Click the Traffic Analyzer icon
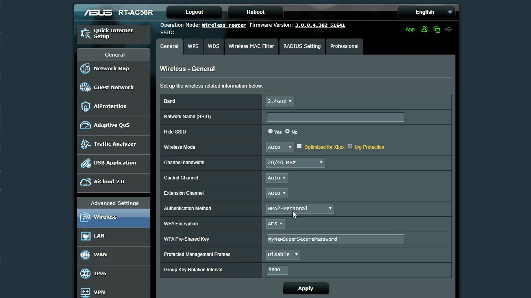This screenshot has width=531, height=298. (x=85, y=144)
